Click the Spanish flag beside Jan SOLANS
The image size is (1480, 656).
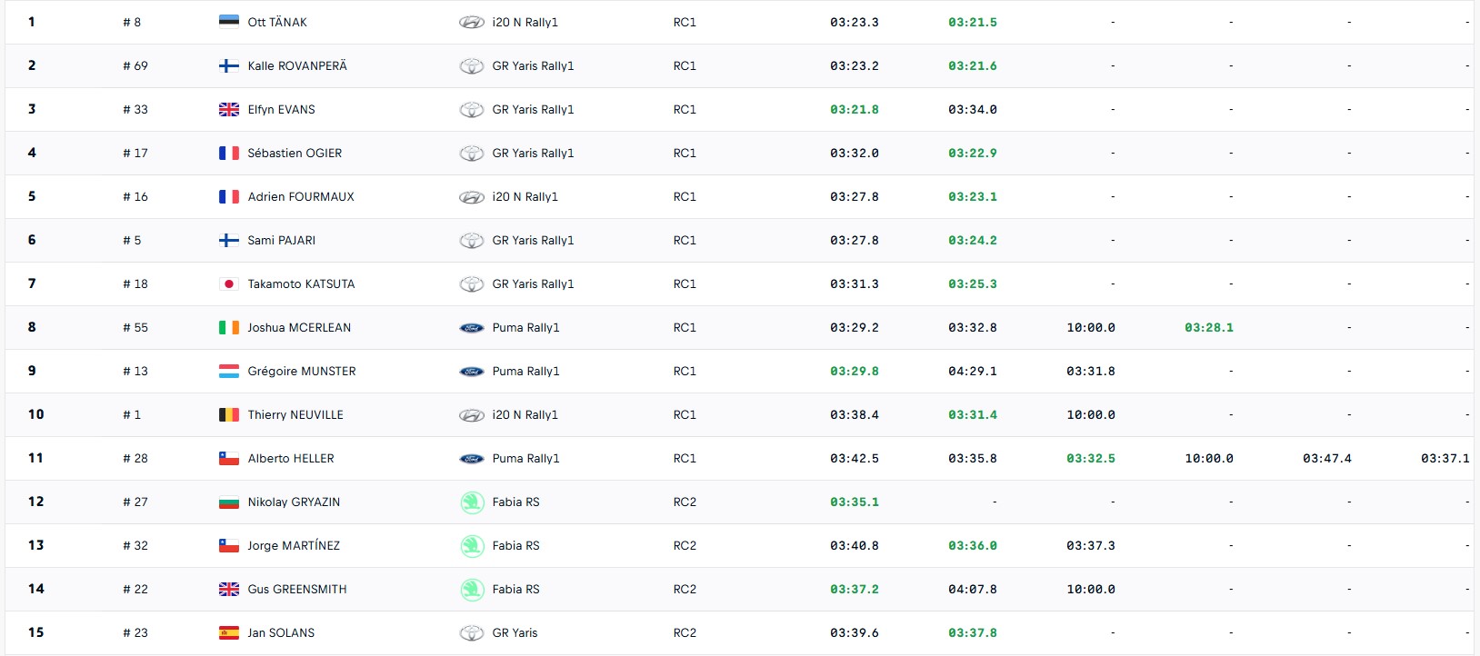click(229, 632)
